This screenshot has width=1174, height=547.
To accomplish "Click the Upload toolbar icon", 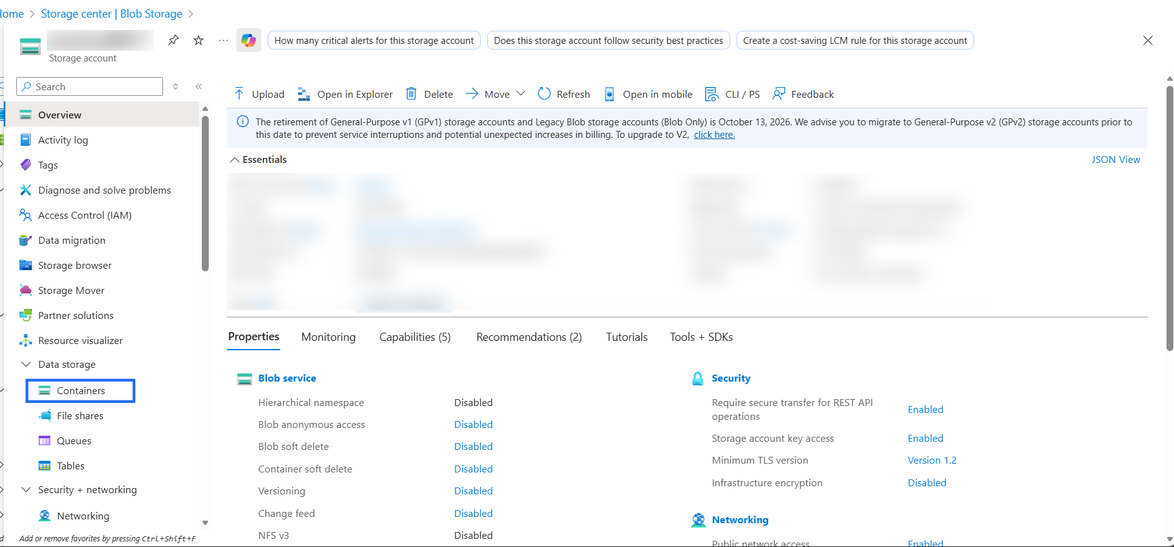I will click(239, 94).
